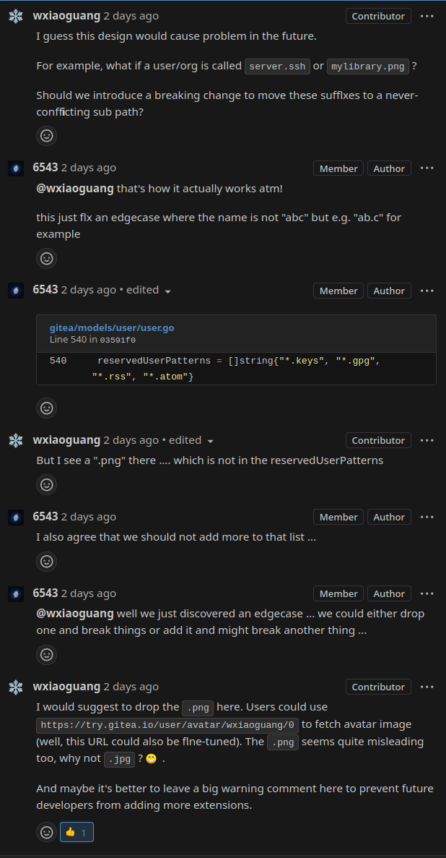
Task: Open three-dots menu on first wxiaoguang comment
Action: (427, 16)
